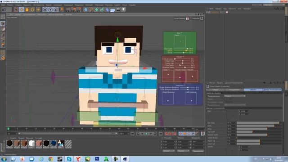Click the Right Eyebrow Rotation slider in the HUD
Viewport: 288px width, 162px height.
[187, 87]
